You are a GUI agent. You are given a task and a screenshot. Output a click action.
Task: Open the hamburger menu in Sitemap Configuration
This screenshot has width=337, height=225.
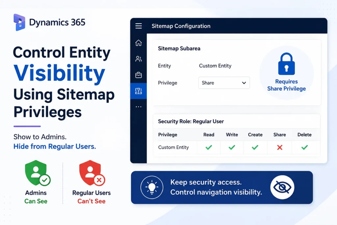(x=139, y=26)
